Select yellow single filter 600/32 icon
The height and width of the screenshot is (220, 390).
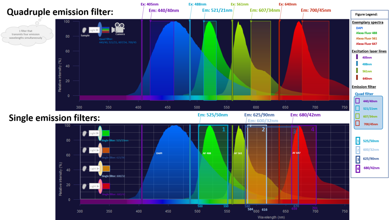click(x=100, y=169)
